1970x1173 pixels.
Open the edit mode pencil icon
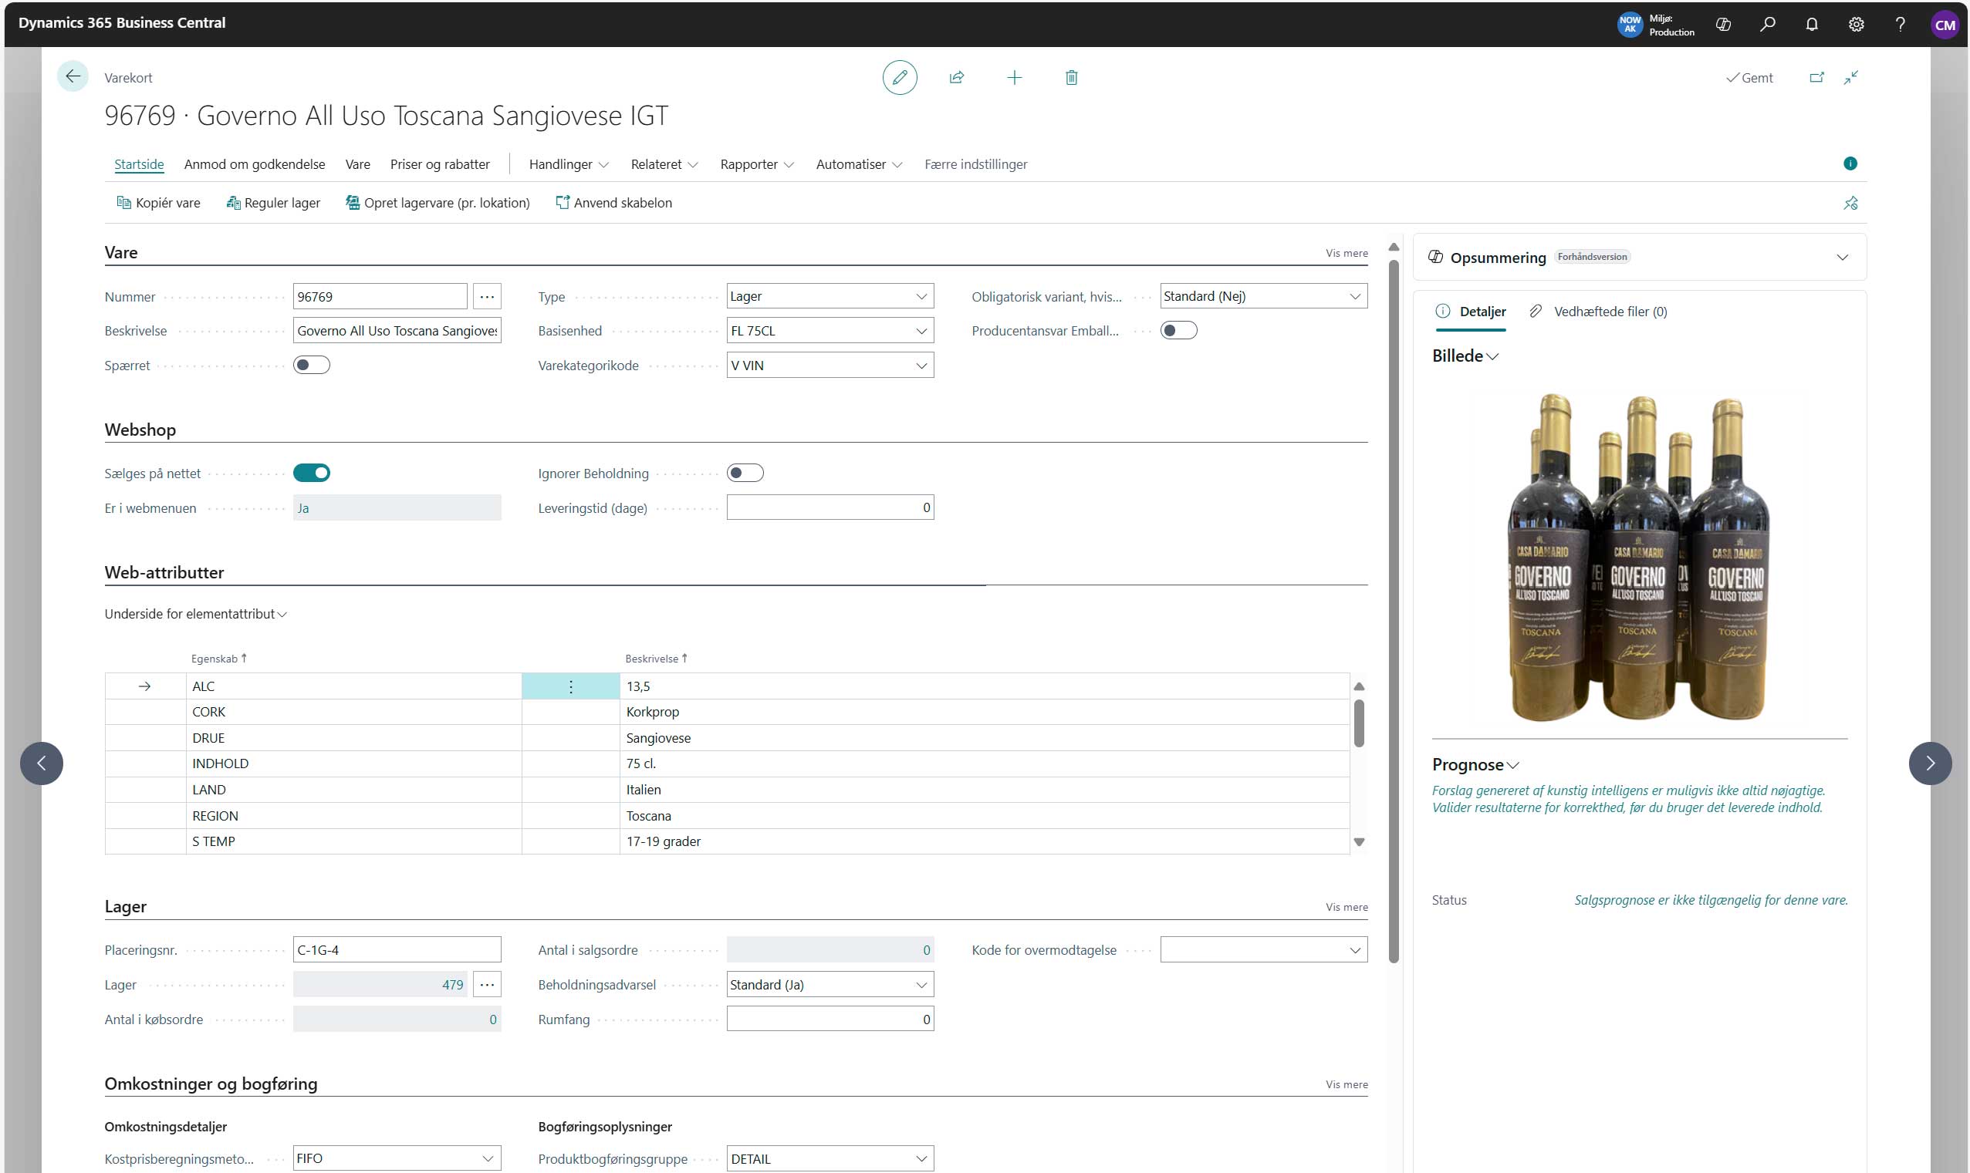899,76
